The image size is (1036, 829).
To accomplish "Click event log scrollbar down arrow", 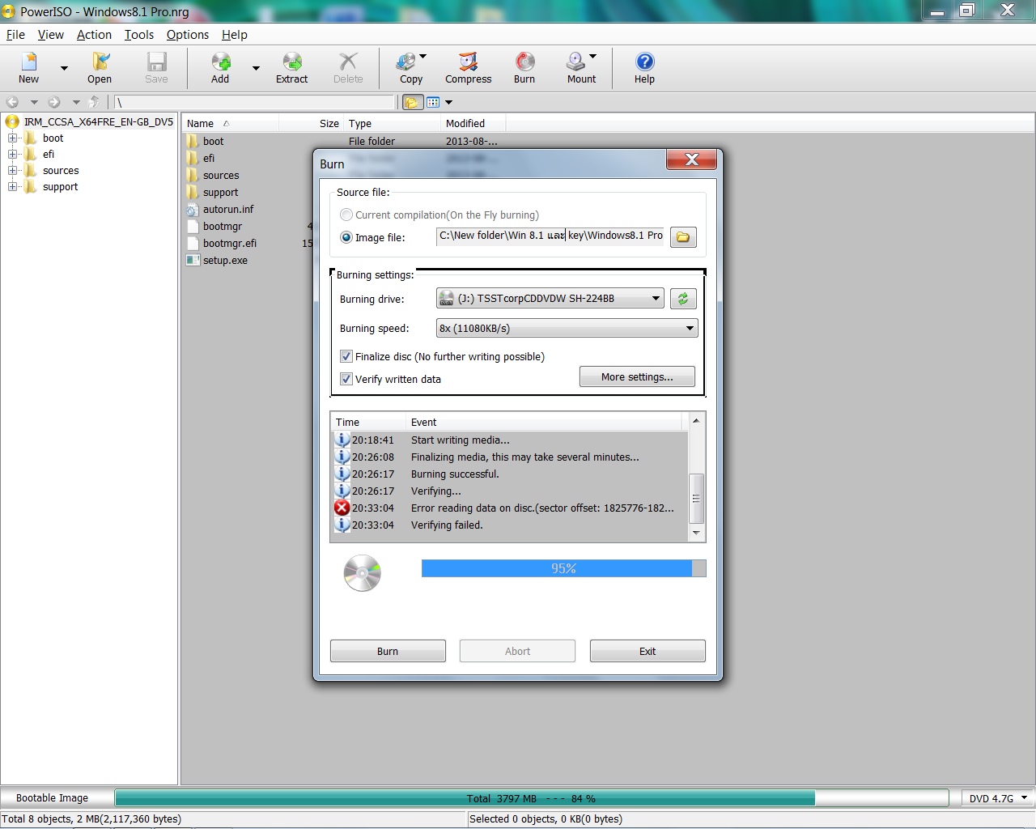I will pyautogui.click(x=696, y=533).
